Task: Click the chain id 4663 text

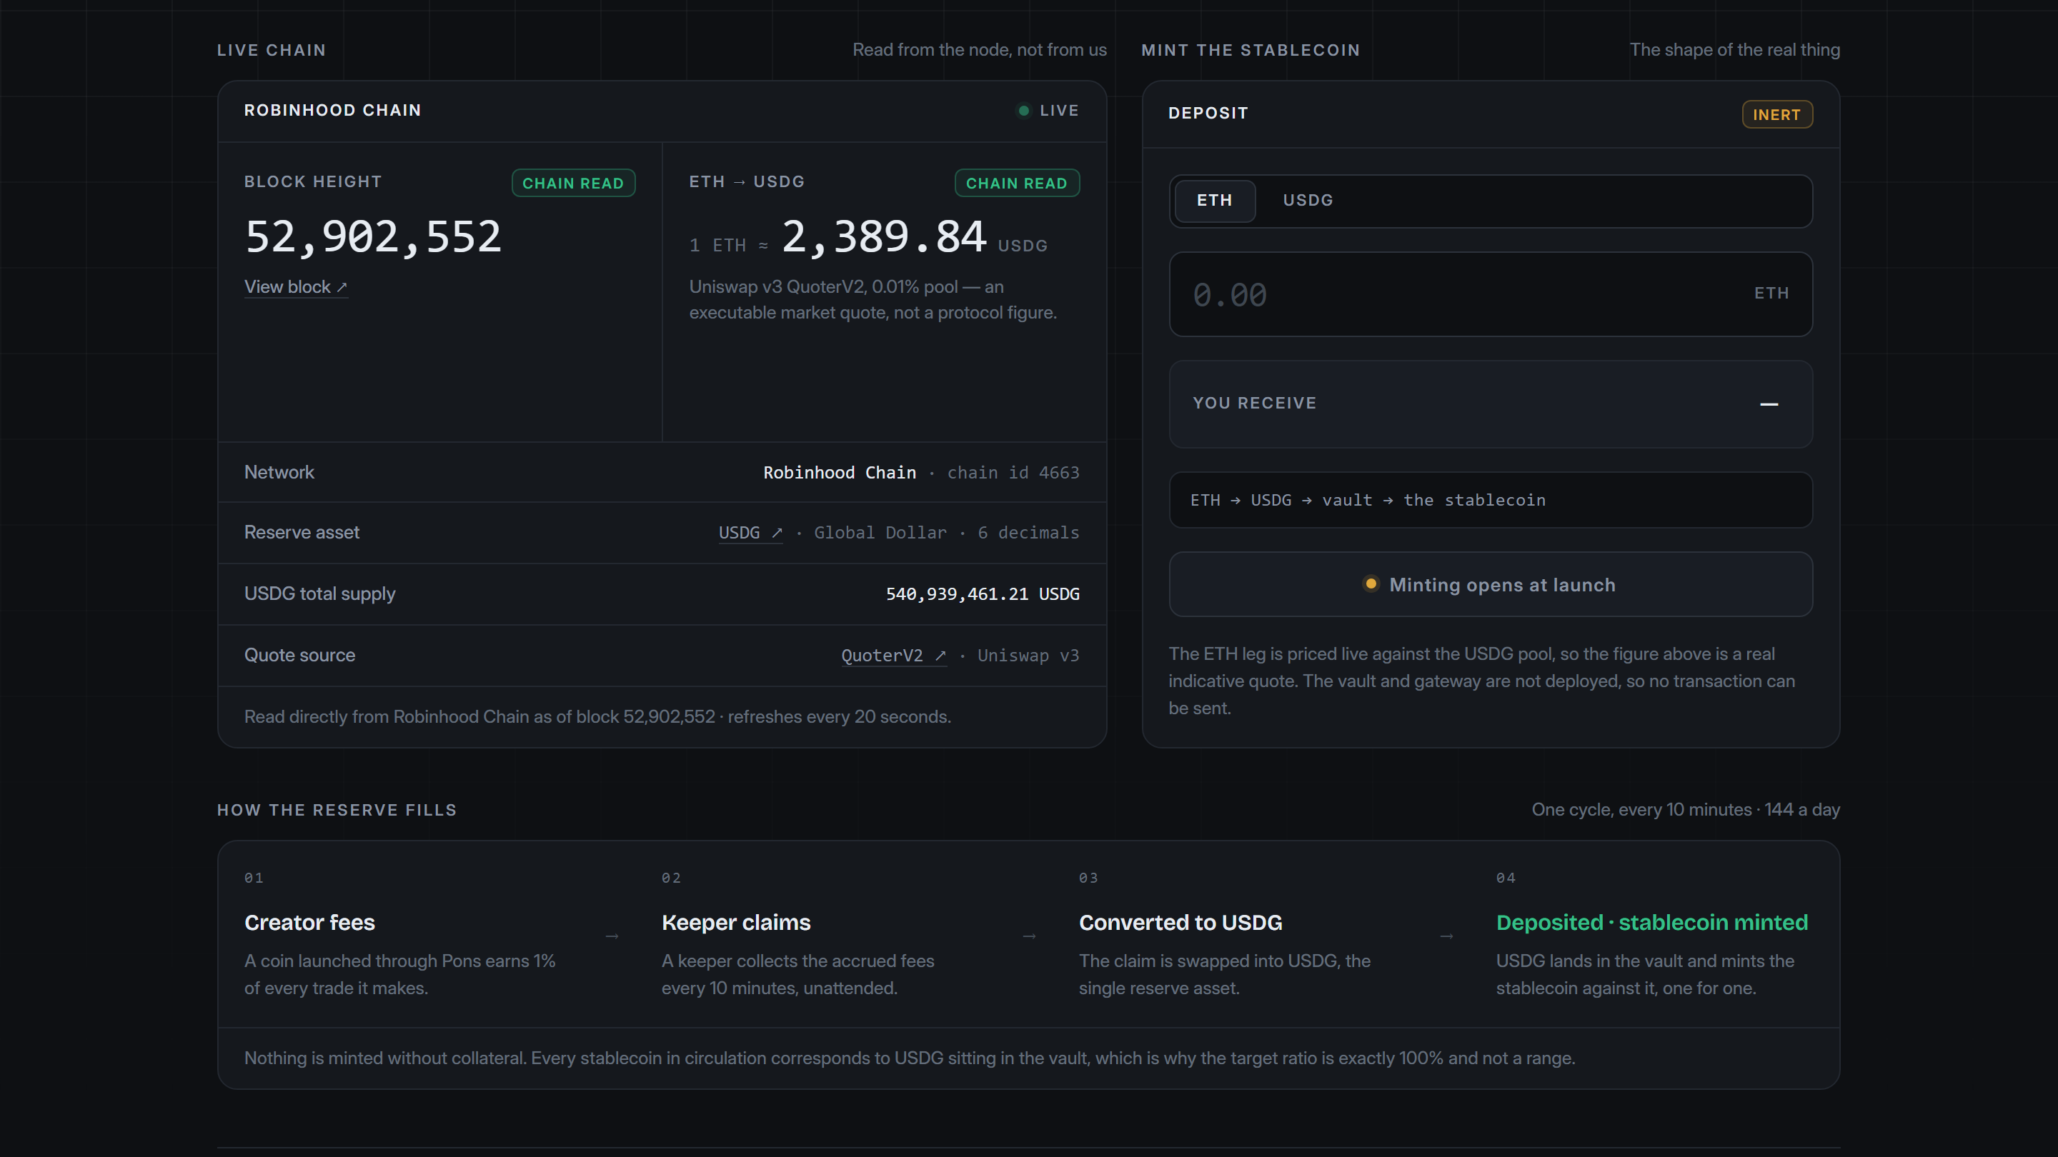Action: click(1013, 473)
